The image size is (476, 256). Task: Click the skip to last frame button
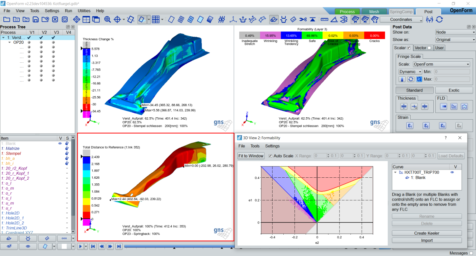119,247
